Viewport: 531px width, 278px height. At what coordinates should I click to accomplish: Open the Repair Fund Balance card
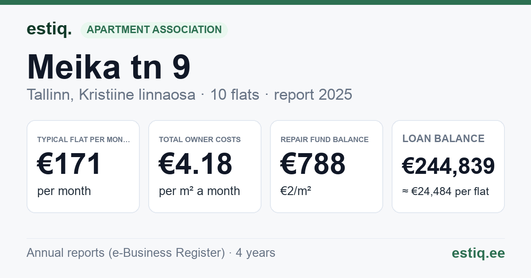tap(327, 166)
